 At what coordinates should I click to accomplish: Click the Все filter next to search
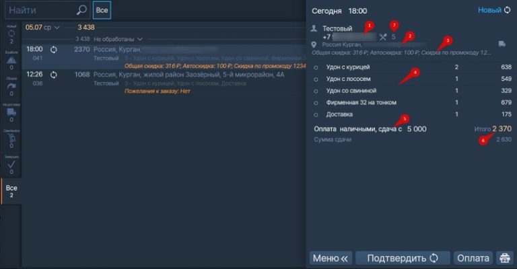[102, 10]
